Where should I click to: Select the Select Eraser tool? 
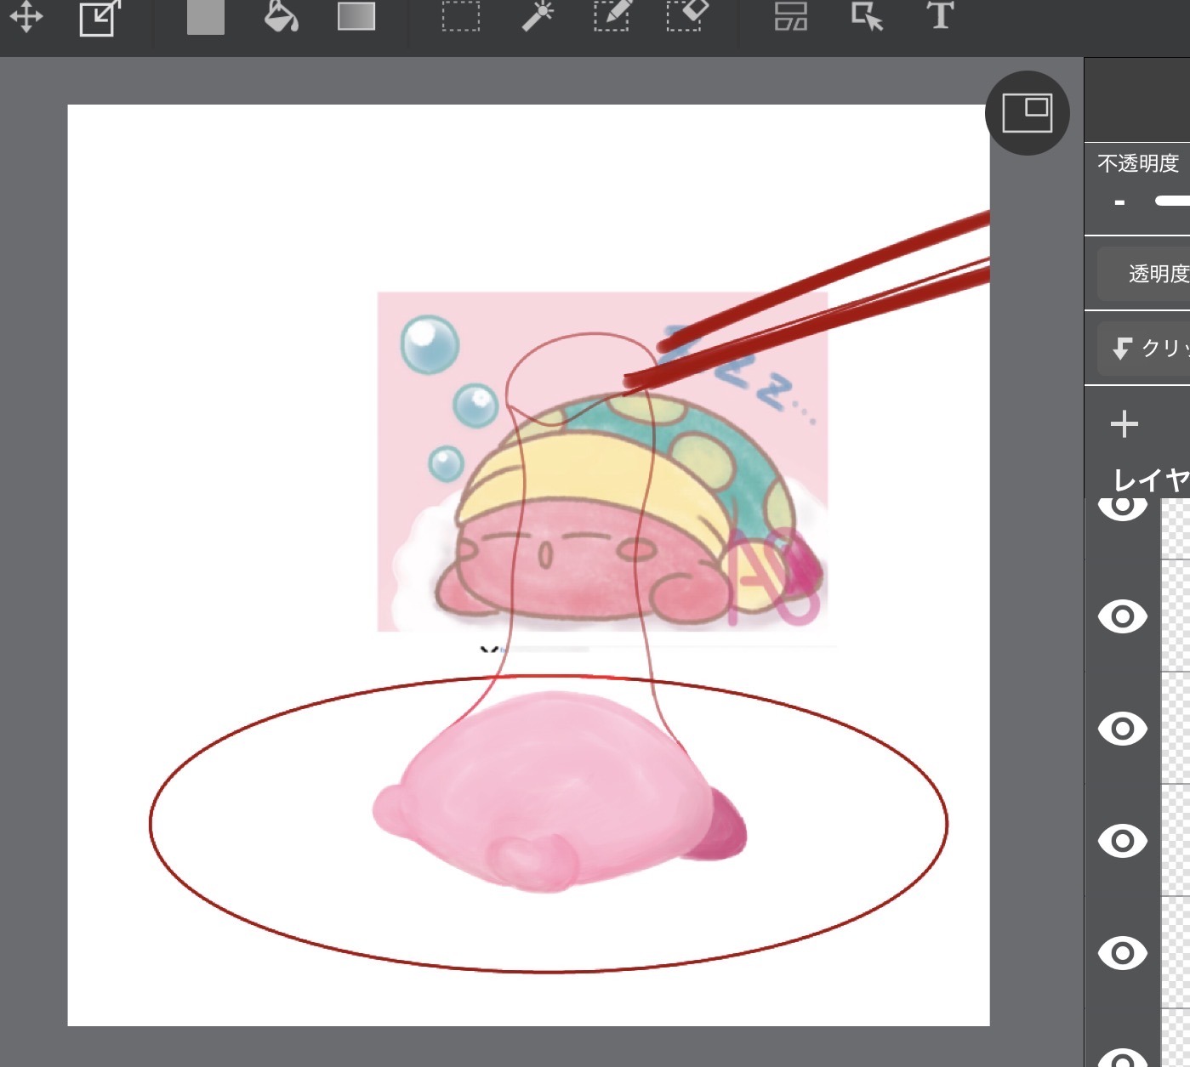click(687, 16)
